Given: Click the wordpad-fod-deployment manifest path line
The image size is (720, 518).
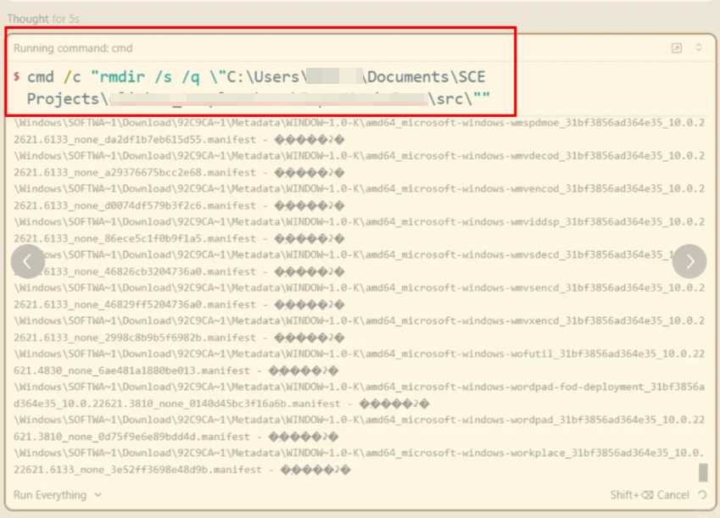Looking at the screenshot, I should tap(359, 387).
